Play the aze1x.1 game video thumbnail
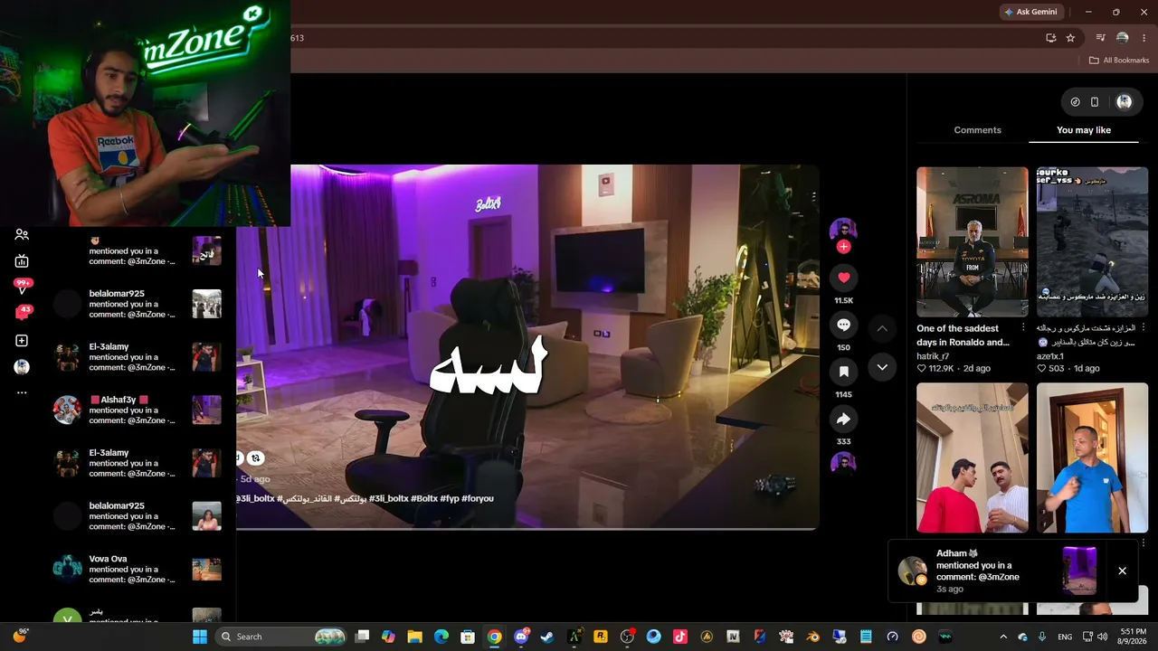 (1092, 242)
